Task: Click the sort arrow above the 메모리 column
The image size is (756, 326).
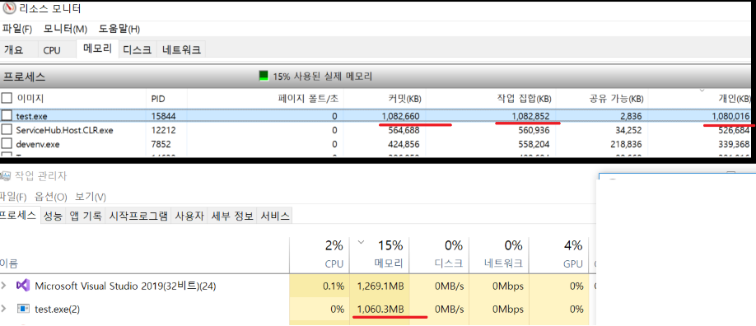Action: [x=361, y=242]
